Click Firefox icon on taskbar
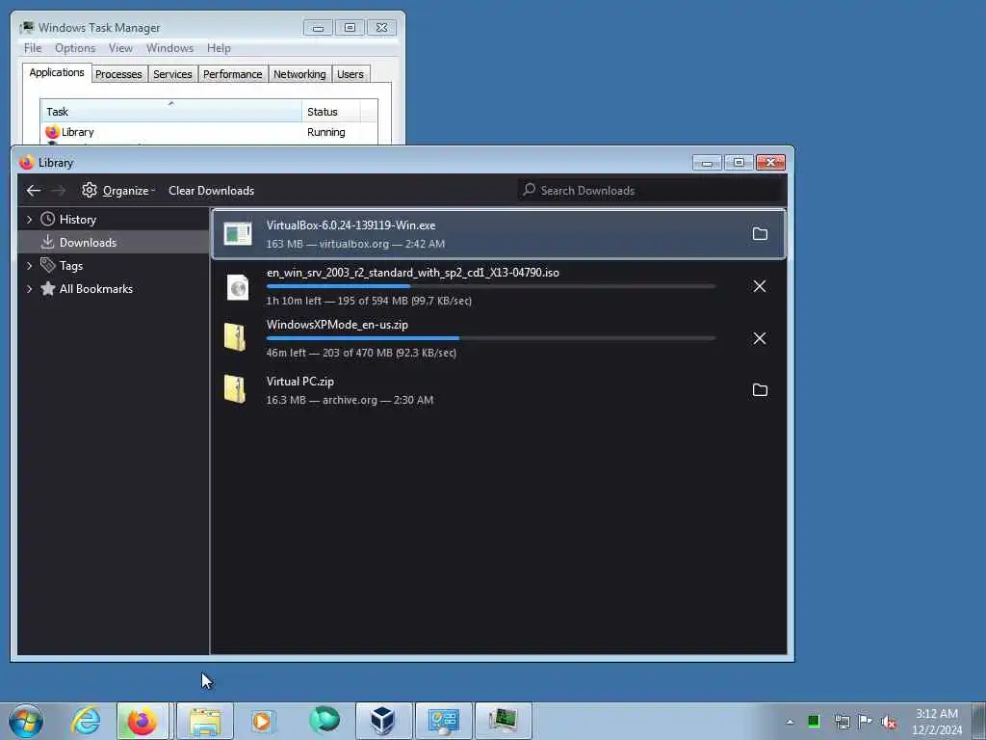This screenshot has width=986, height=740. (143, 721)
